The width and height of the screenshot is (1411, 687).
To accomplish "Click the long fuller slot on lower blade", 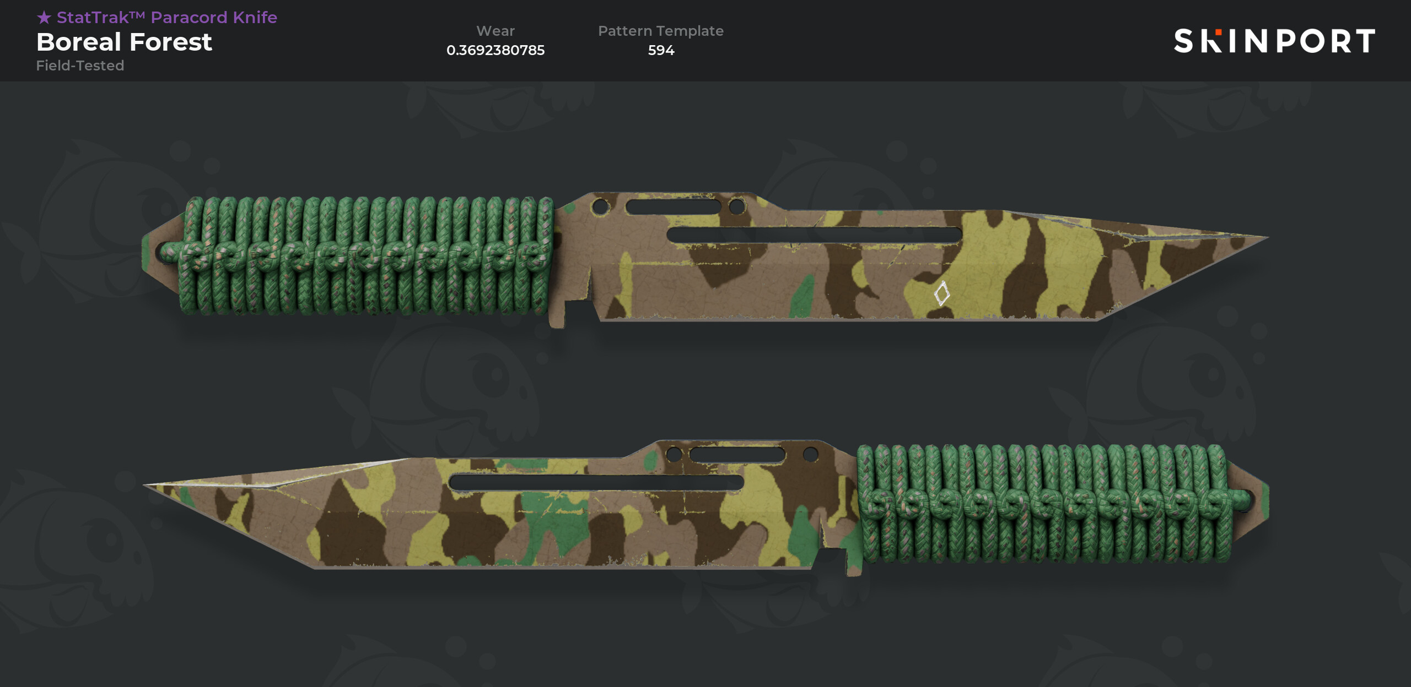I will [596, 483].
